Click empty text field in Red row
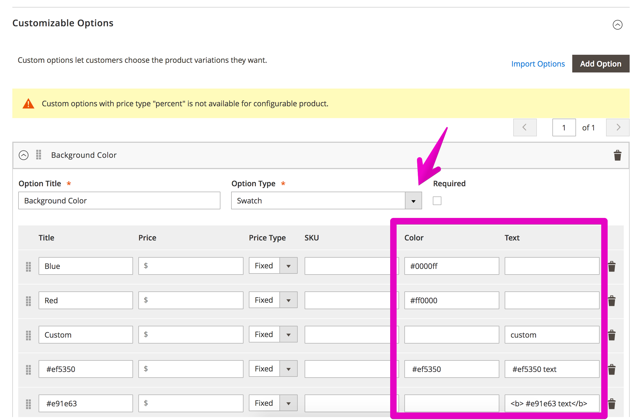The height and width of the screenshot is (420, 635). coord(552,300)
